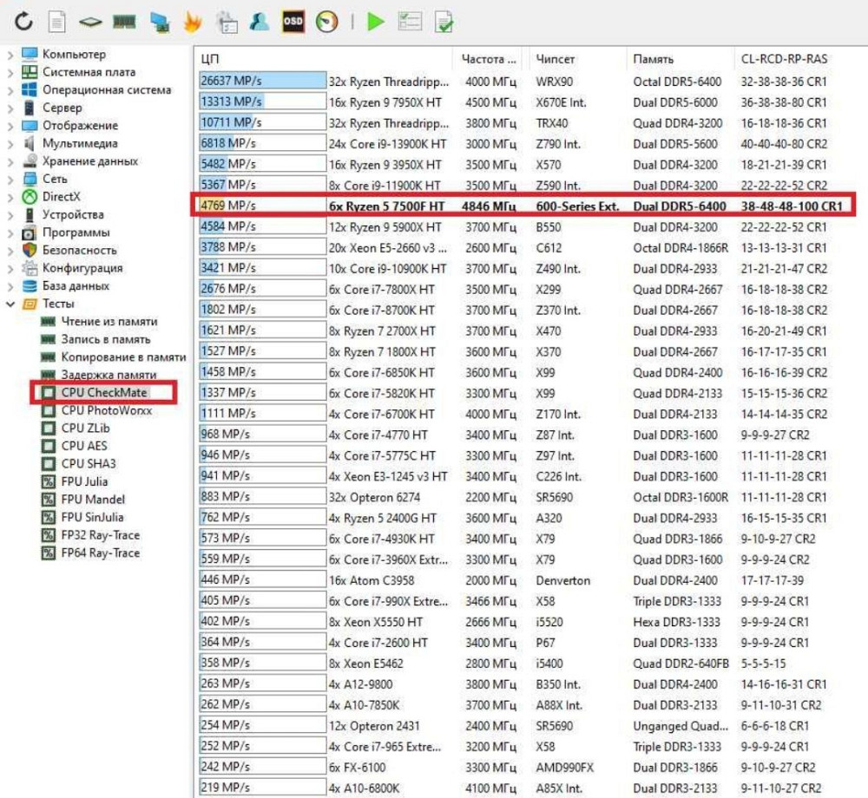Screen dimensions: 868x798
Task: Expand the DirectX tree node
Action: click(x=10, y=197)
